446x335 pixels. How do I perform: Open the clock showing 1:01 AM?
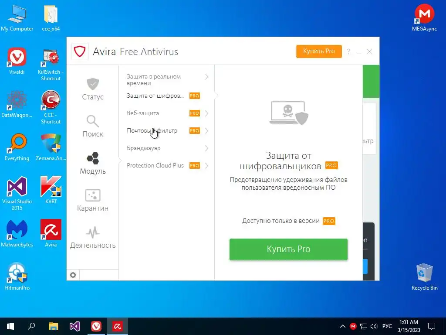pos(409,326)
